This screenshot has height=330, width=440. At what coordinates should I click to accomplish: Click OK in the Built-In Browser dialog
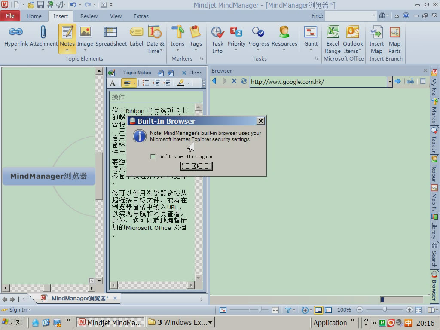coord(196,166)
